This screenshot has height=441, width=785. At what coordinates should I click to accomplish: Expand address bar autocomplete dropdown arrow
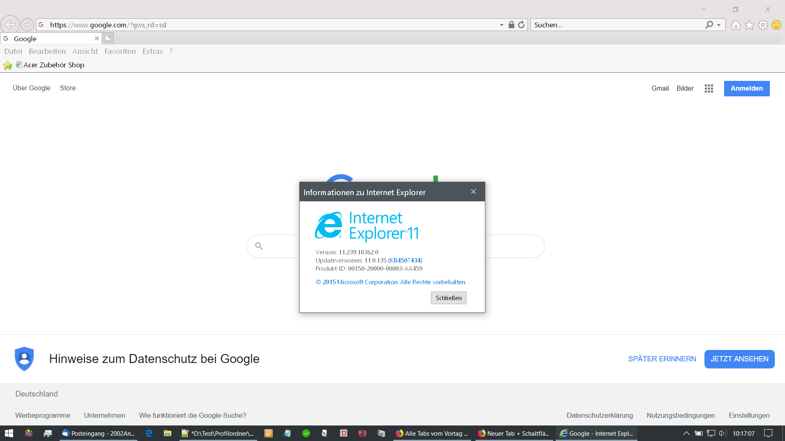pyautogui.click(x=501, y=25)
